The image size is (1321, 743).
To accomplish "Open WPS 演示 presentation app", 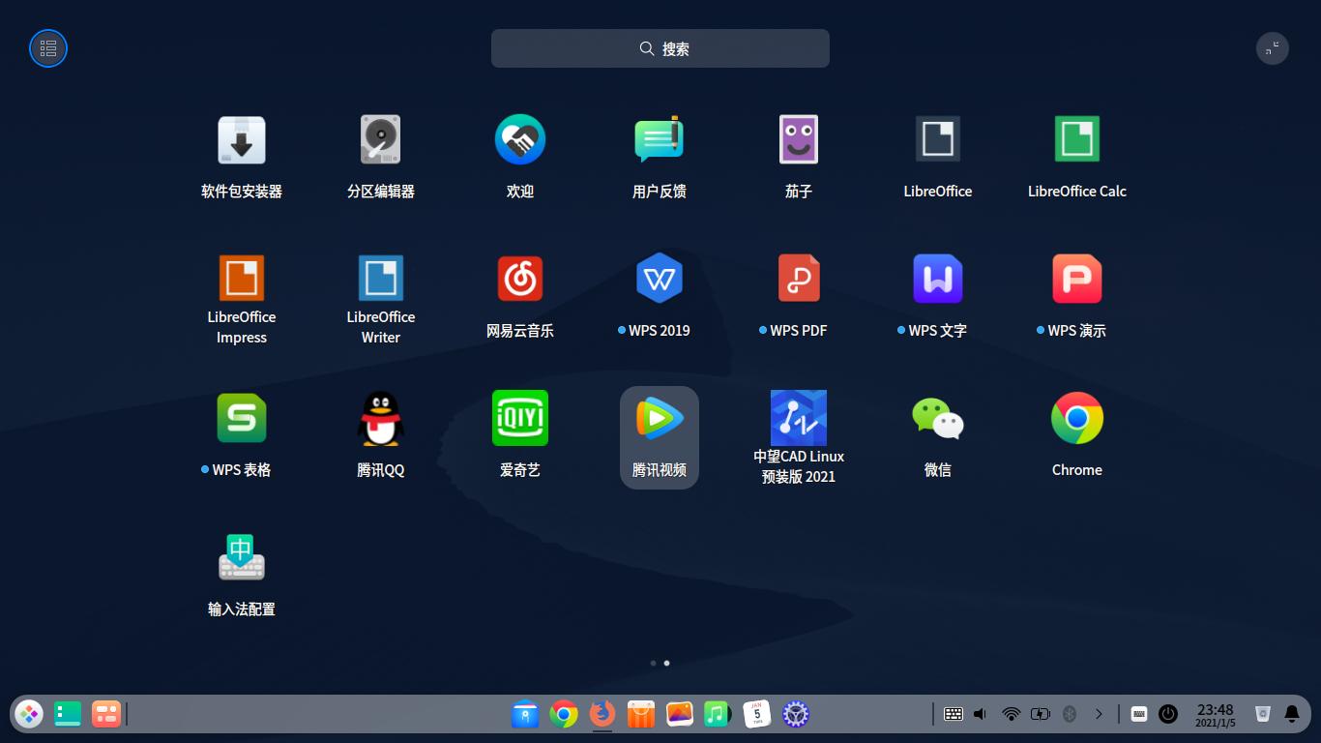I will (1076, 279).
